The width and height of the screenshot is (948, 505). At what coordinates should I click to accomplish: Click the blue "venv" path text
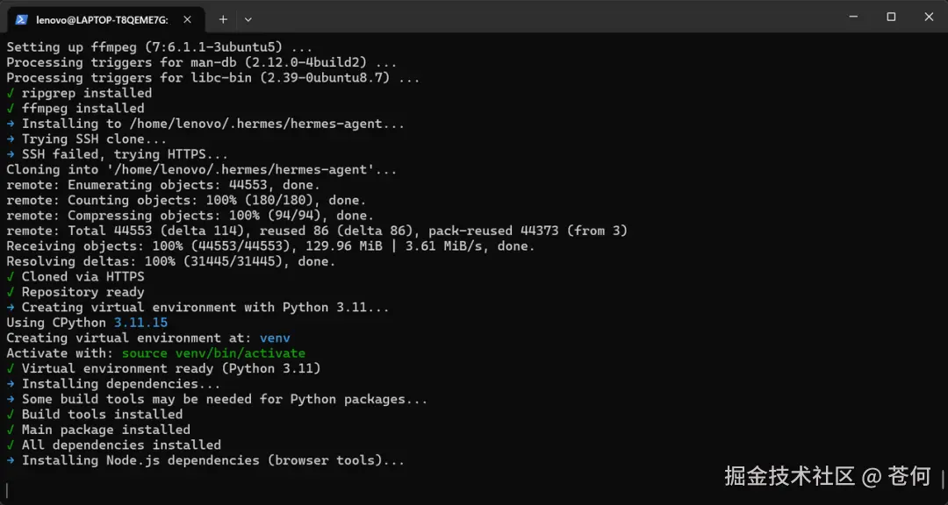point(275,338)
